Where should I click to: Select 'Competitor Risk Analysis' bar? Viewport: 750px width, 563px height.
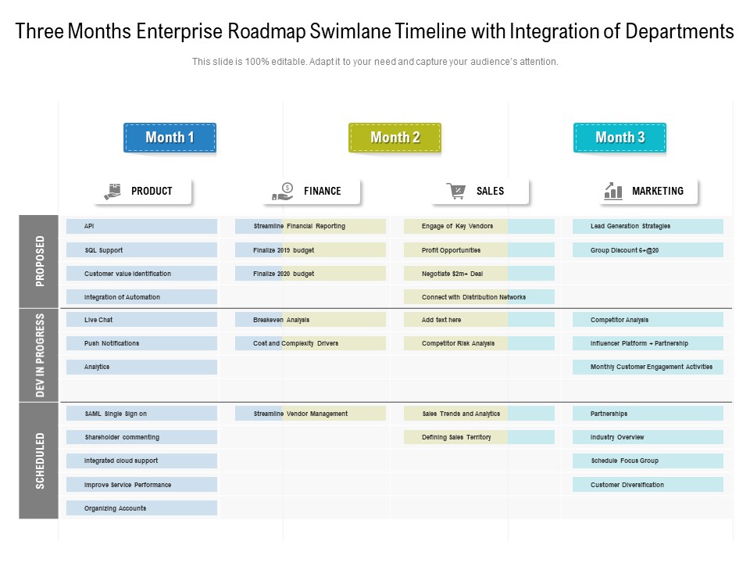(479, 343)
